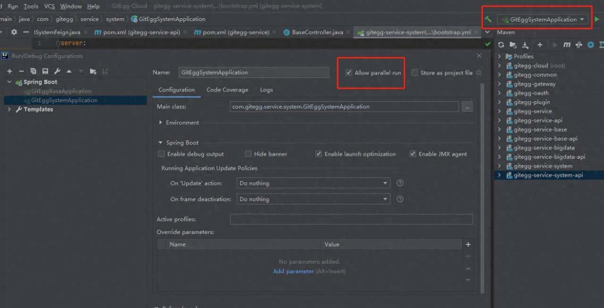Click Add parameter link
The height and width of the screenshot is (308, 604).
click(x=294, y=271)
